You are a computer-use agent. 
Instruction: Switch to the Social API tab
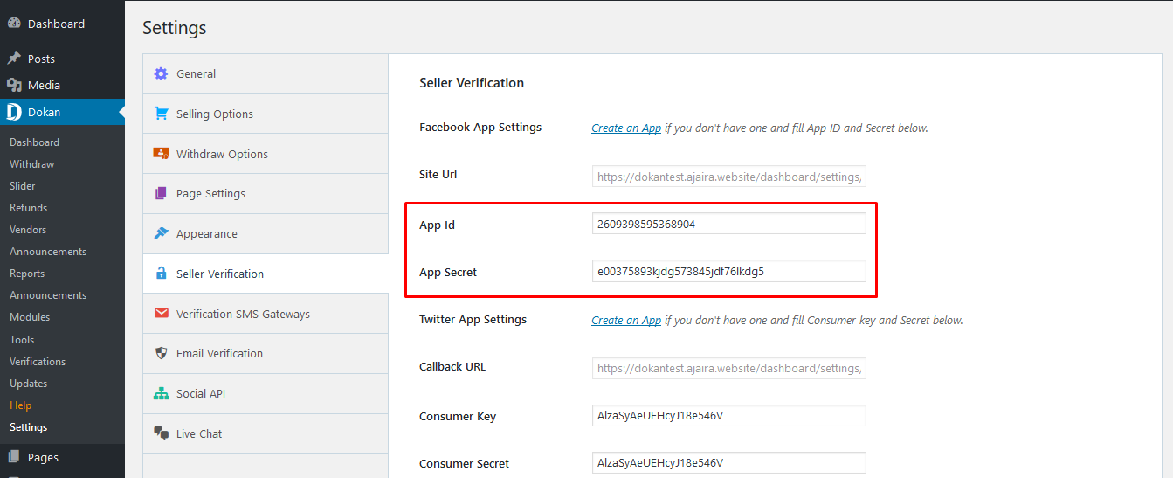266,393
